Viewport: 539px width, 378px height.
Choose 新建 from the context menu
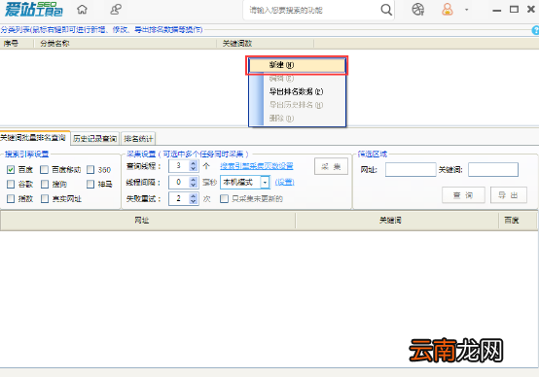pos(298,65)
